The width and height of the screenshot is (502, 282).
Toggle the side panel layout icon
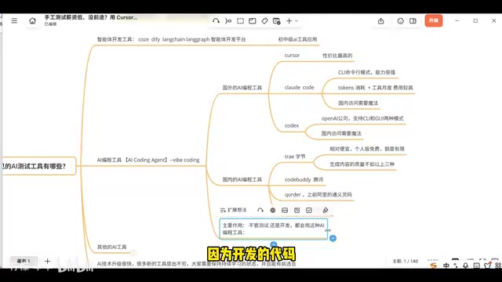413,21
